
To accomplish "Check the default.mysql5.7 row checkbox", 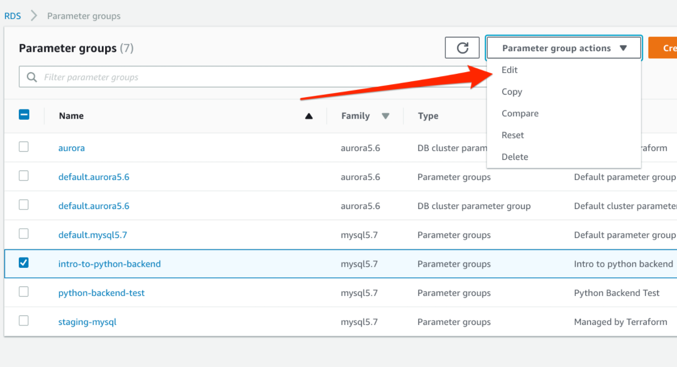I will coord(24,234).
